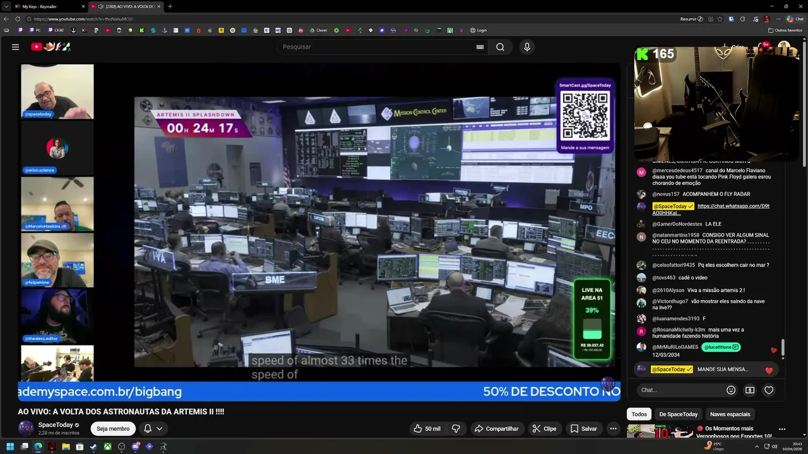
Task: Open the Clever bookmark in favorites bar
Action: 318,30
